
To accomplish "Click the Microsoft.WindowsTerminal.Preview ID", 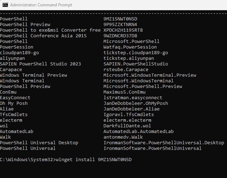I will (143, 75).
